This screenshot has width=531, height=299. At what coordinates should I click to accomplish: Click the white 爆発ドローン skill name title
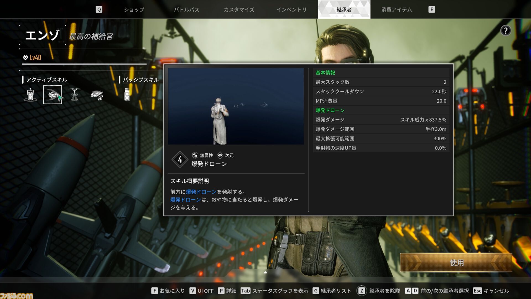(209, 164)
